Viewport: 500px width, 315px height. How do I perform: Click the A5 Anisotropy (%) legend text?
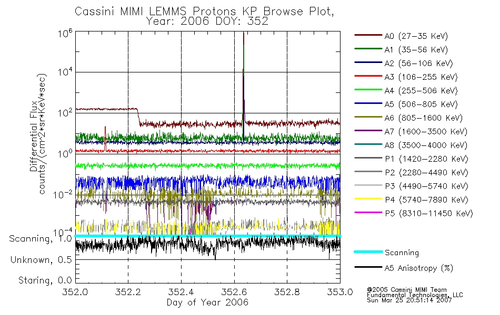[419, 269]
